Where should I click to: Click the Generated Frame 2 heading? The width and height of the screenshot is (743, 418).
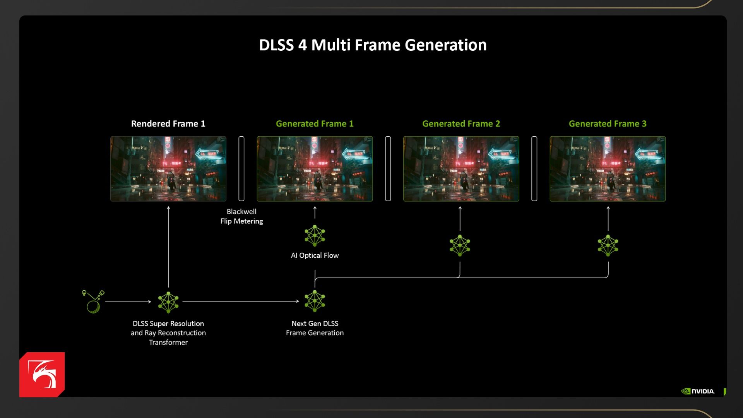(461, 124)
